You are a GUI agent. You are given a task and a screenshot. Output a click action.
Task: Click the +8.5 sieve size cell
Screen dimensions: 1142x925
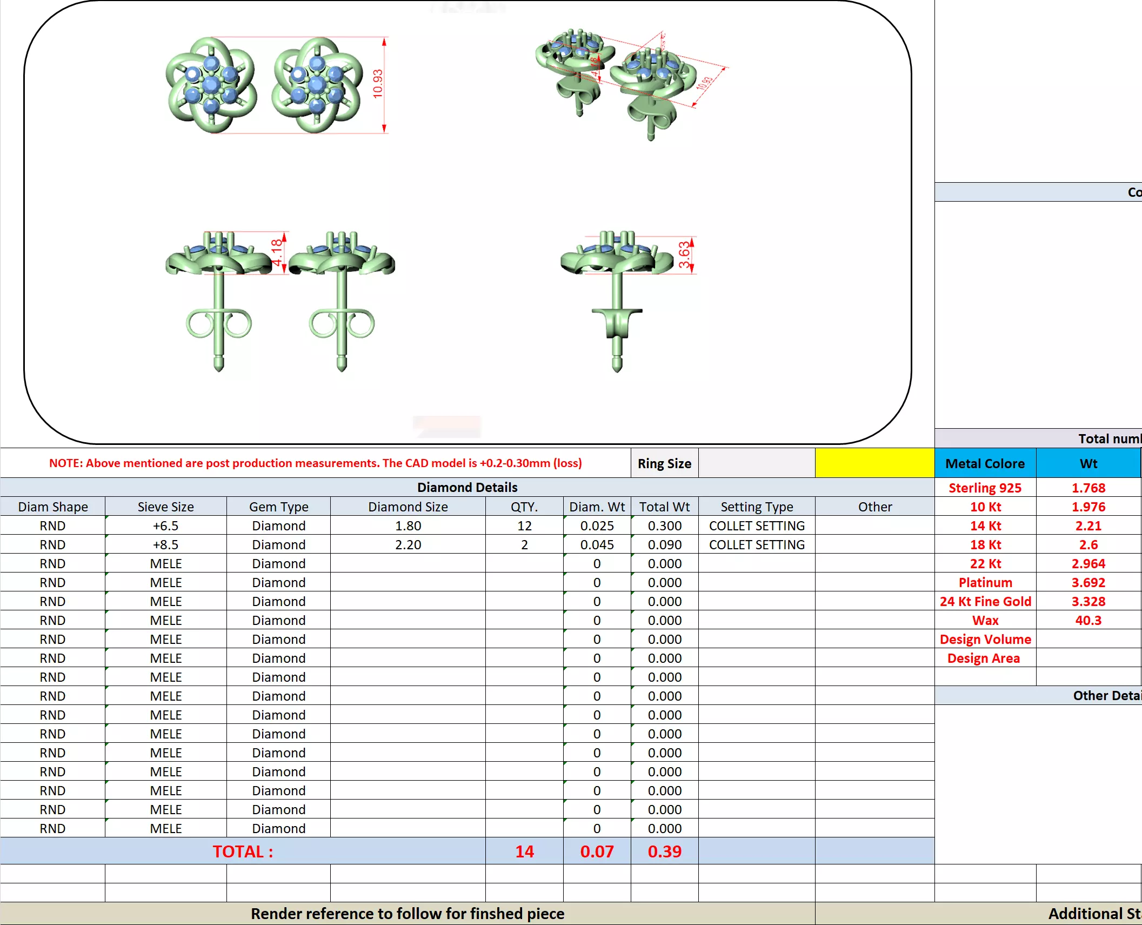click(166, 544)
